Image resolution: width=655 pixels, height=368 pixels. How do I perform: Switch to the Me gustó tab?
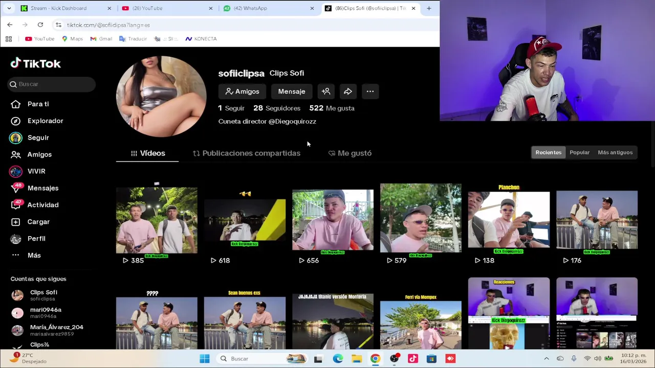click(x=350, y=153)
